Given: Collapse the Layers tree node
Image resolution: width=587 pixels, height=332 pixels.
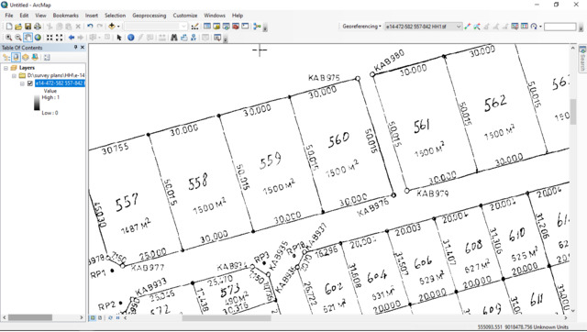Looking at the screenshot, I should [x=6, y=68].
